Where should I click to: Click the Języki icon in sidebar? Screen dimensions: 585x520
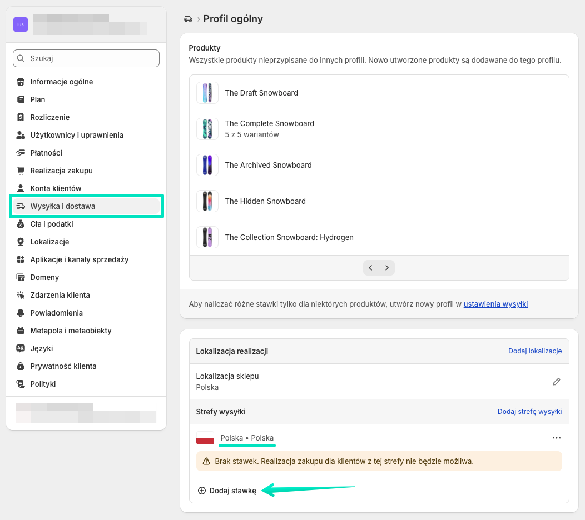21,348
